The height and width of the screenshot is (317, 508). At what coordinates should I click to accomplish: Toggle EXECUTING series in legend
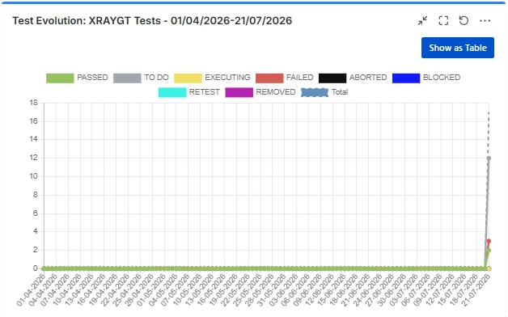(212, 78)
